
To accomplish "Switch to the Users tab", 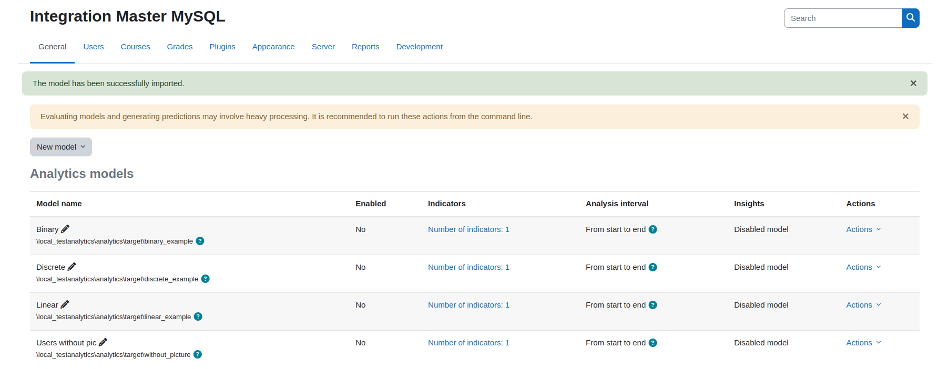I will click(x=94, y=47).
